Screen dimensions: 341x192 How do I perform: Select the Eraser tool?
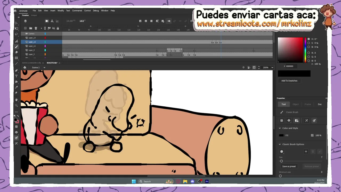pos(16,52)
